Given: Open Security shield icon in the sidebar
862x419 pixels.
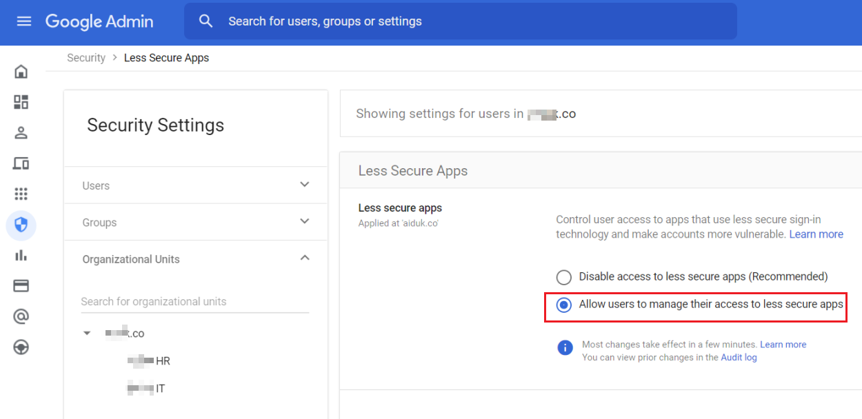Looking at the screenshot, I should click(21, 225).
